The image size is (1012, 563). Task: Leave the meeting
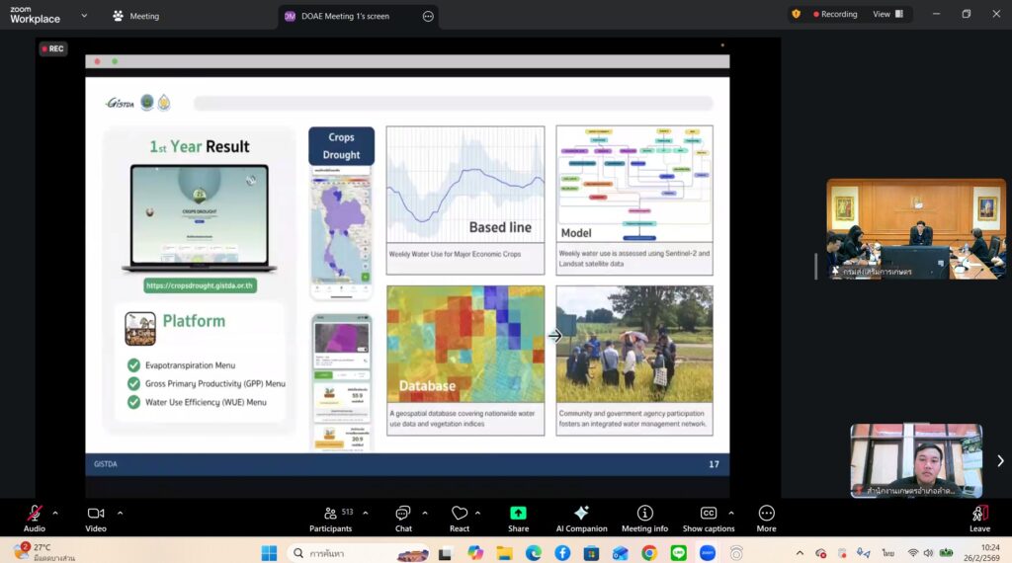pos(979,515)
